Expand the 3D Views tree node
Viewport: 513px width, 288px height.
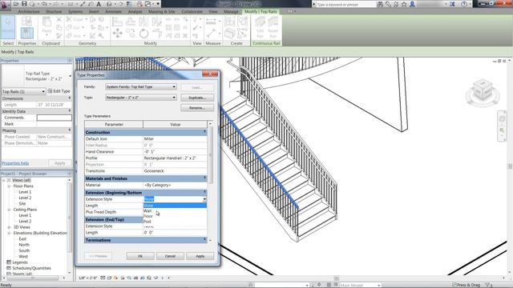[x=9, y=227]
